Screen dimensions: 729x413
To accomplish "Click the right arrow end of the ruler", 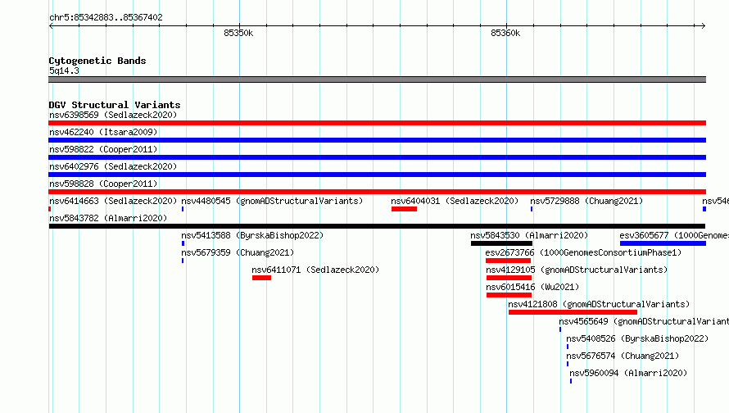I will [704, 25].
